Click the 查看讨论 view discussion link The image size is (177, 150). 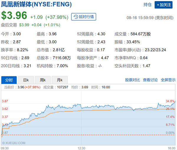[x=150, y=80]
